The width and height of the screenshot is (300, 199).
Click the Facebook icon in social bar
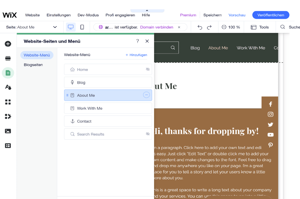[x=270, y=104]
